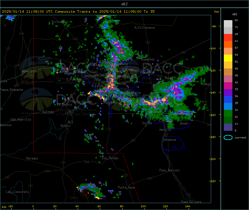
Task: Click the Paso_El_Loro place label
Action: pos(191,202)
